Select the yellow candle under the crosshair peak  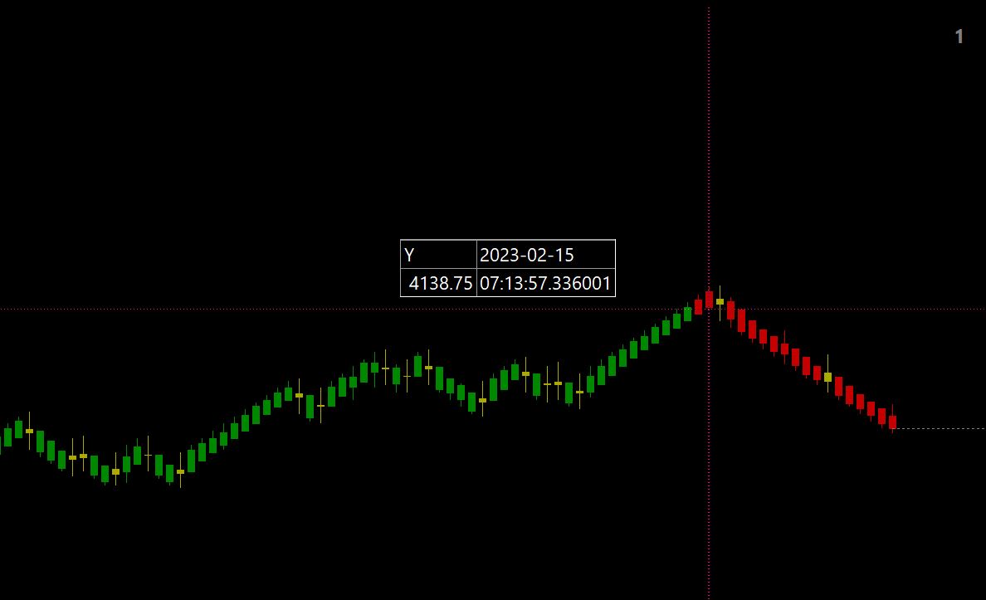click(720, 302)
